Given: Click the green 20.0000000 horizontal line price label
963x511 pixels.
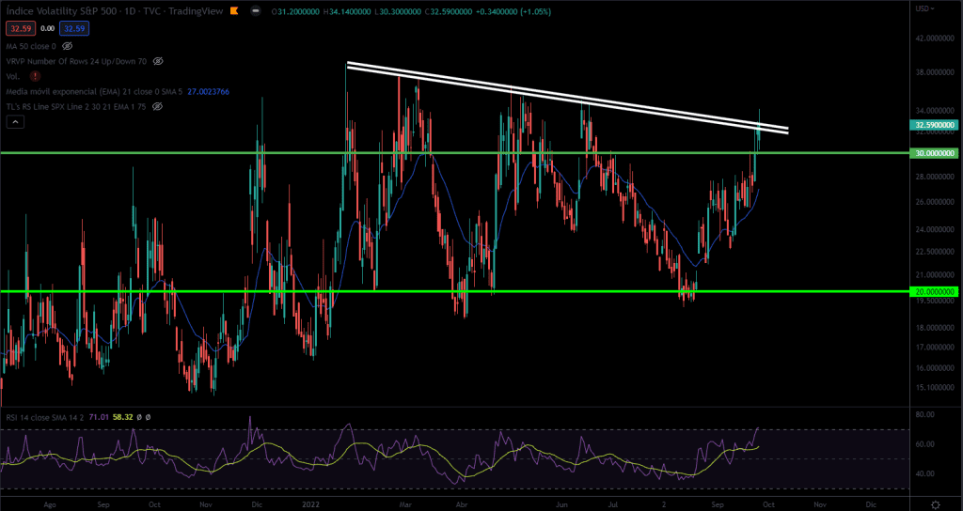Looking at the screenshot, I should [934, 291].
